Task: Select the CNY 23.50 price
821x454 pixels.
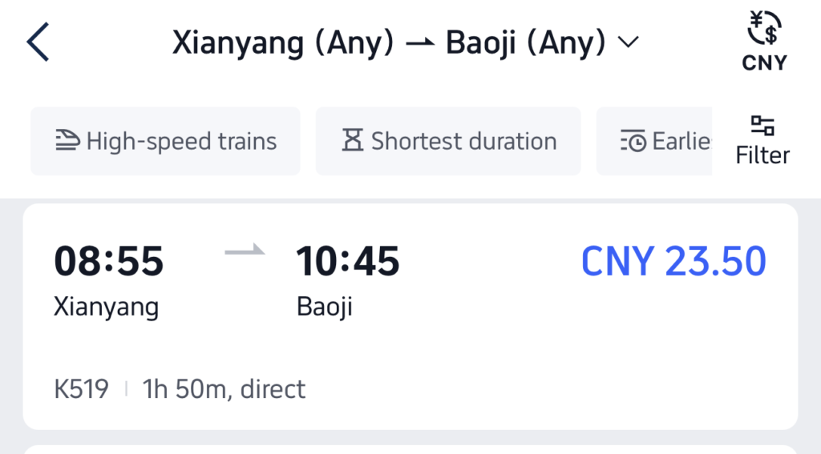Action: 673,261
